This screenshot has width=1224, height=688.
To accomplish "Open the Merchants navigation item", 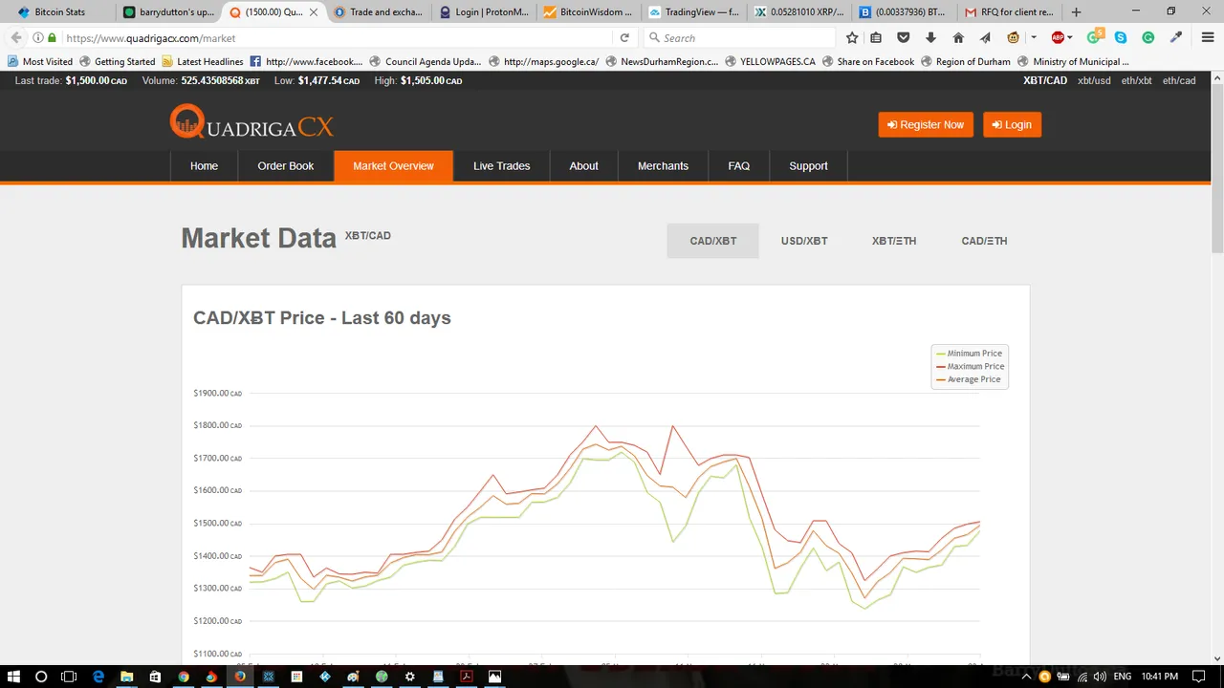I will click(663, 166).
